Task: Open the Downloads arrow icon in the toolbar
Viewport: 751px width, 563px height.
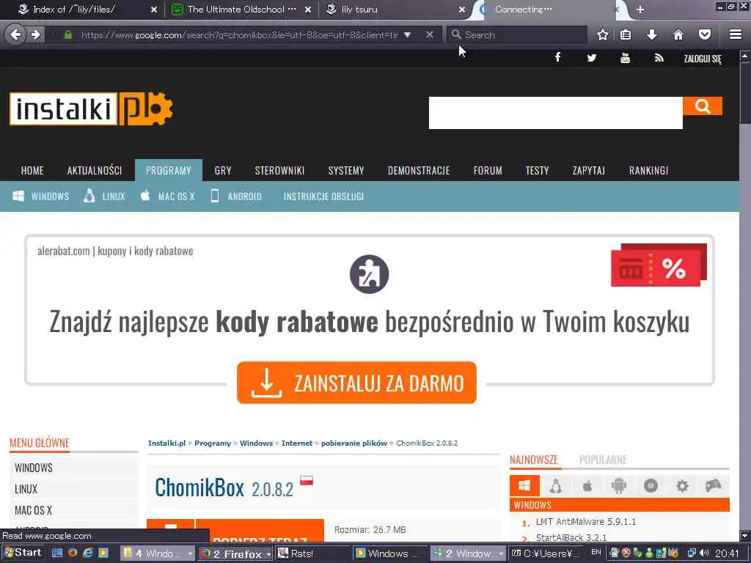Action: tap(652, 34)
